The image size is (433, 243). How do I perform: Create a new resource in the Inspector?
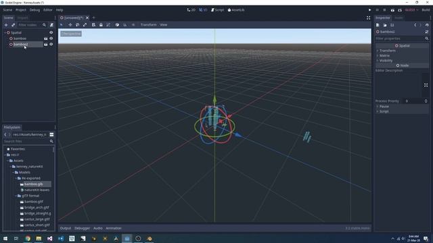pyautogui.click(x=378, y=25)
